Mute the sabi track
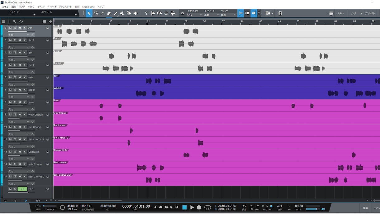This screenshot has width=380, height=214. (10, 77)
